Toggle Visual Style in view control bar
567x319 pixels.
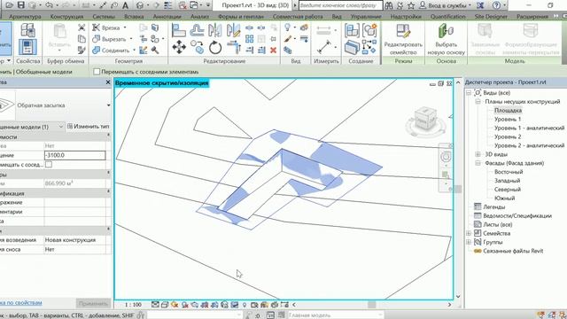[165, 305]
